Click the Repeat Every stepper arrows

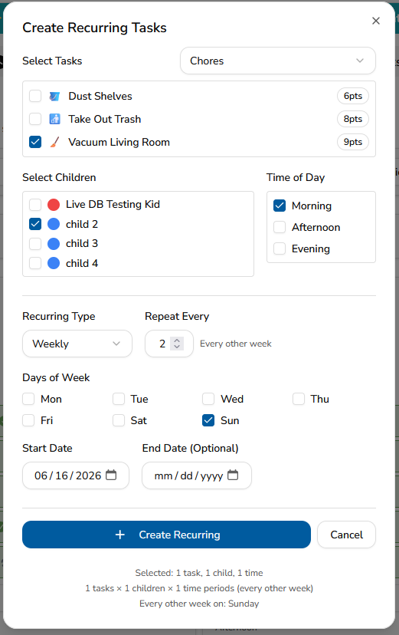click(177, 344)
